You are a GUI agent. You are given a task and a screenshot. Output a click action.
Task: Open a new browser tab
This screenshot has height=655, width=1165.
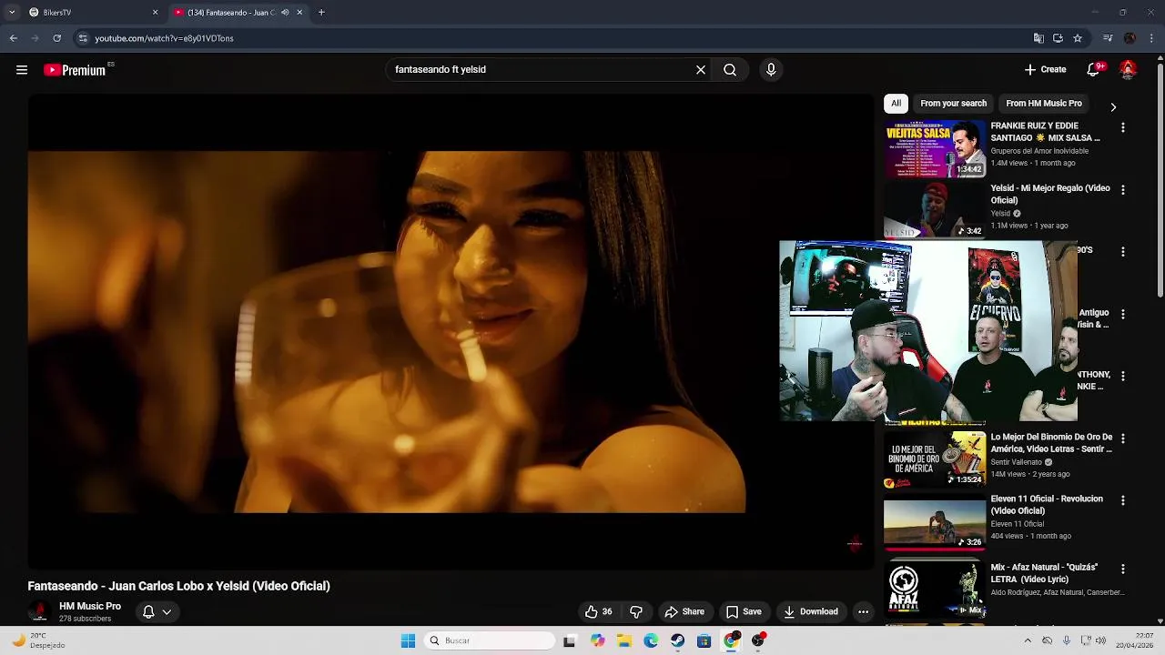[321, 13]
